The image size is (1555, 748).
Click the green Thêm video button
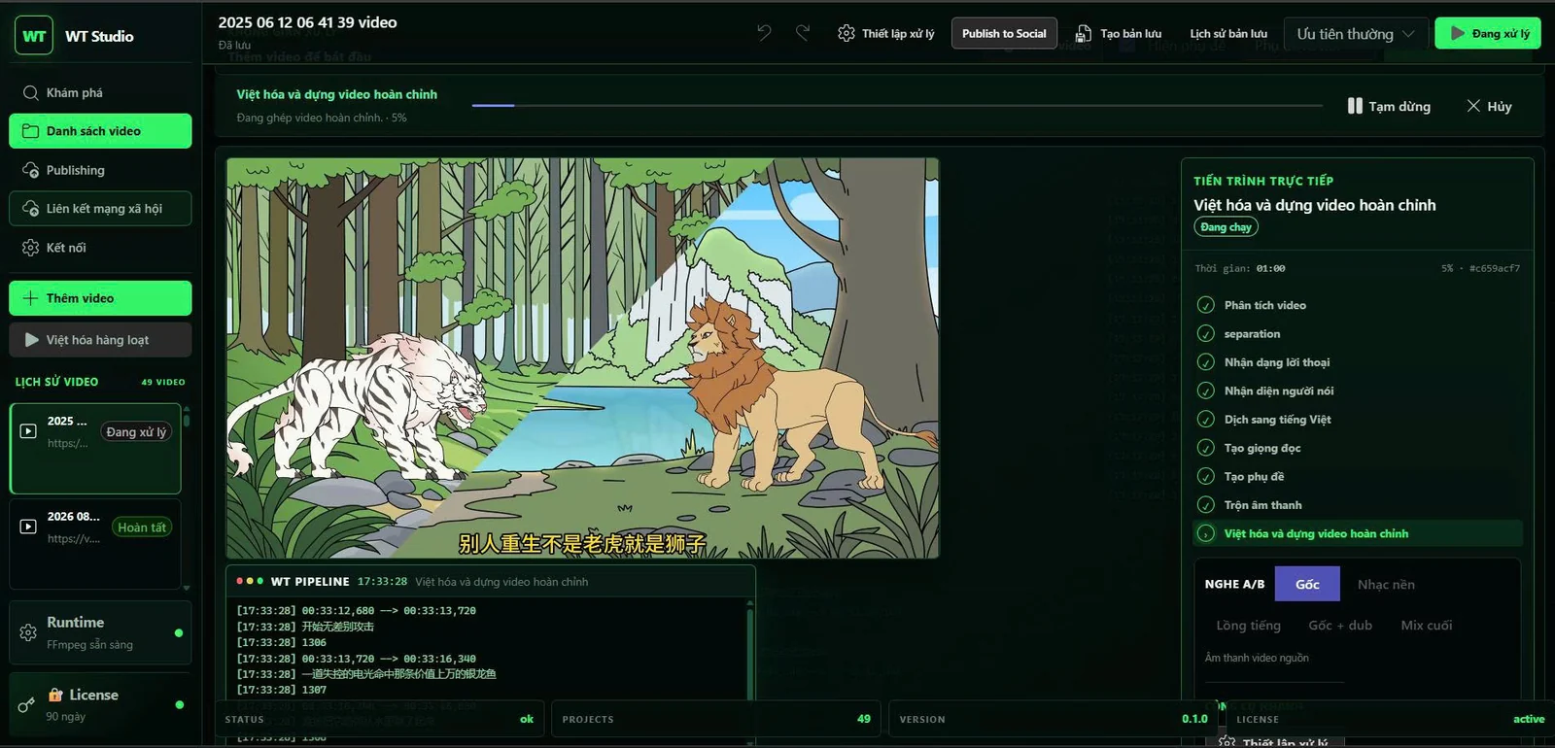click(x=100, y=298)
